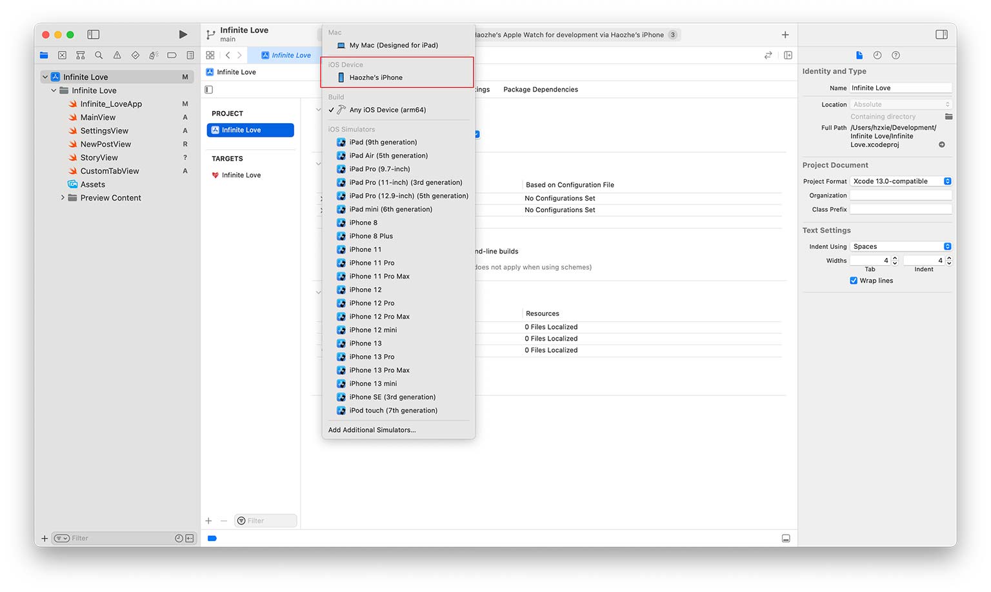Open the Source Control navigator
The width and height of the screenshot is (991, 592).
[x=62, y=55]
